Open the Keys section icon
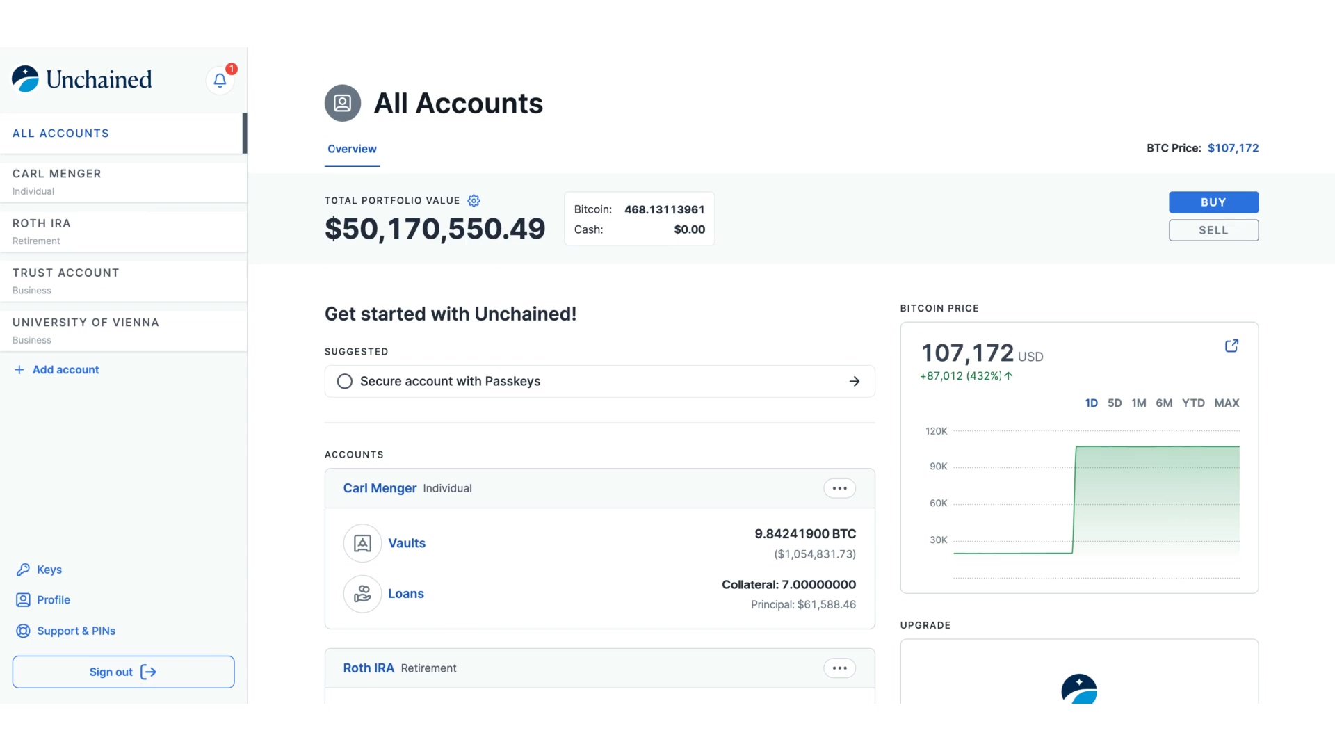This screenshot has height=751, width=1335. click(24, 570)
